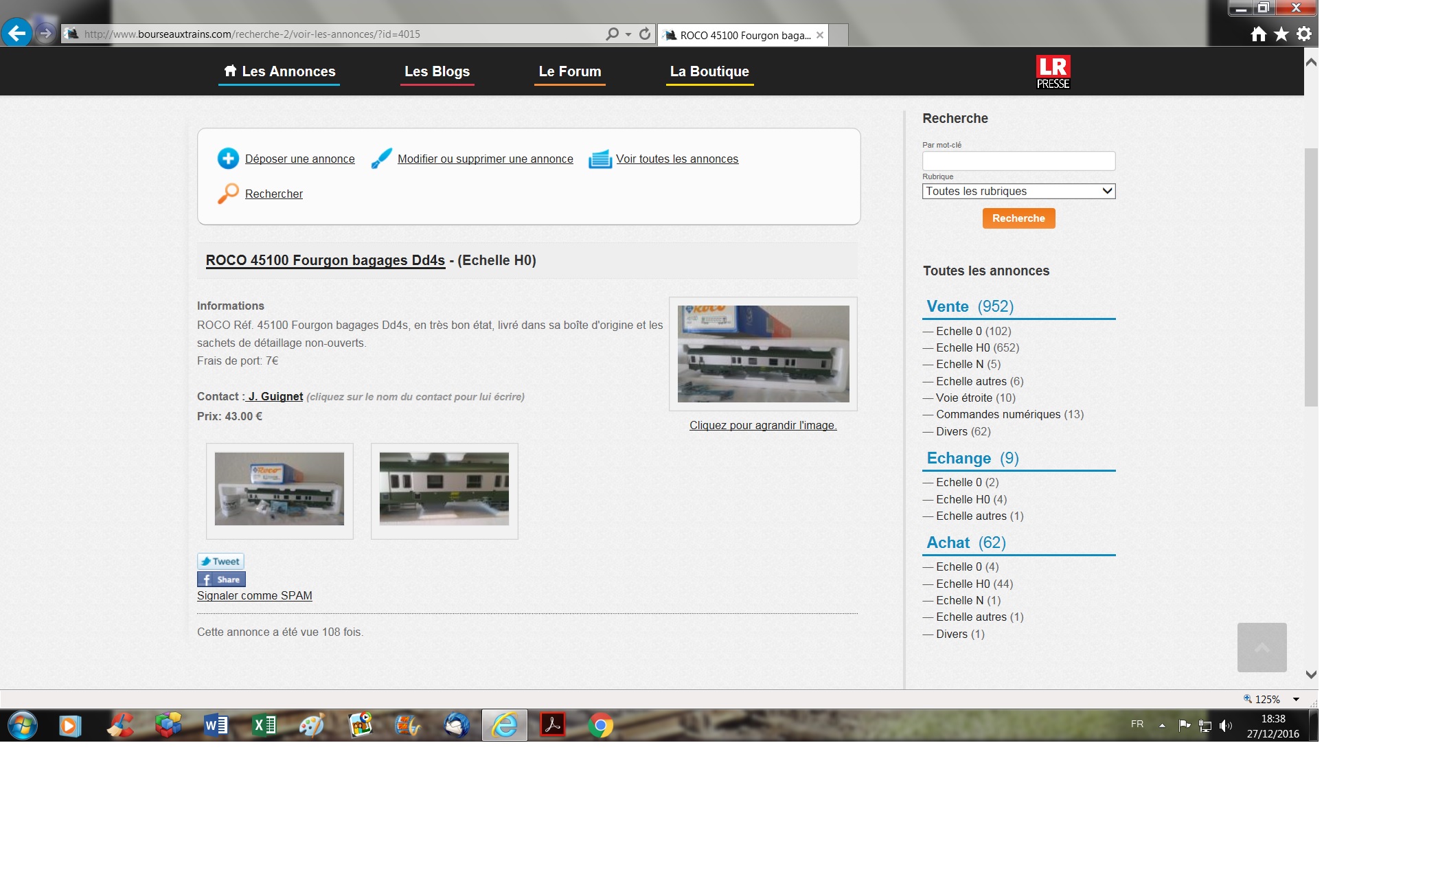Enlarge the main Roco wagon photo

763,354
